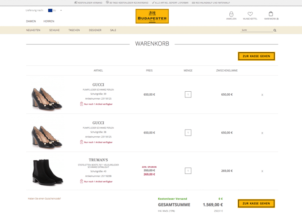Click the 30 Tage Rückversand icon

click(107, 2)
